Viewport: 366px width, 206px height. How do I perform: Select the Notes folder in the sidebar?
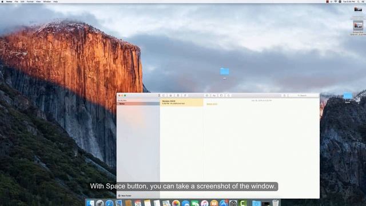point(138,104)
